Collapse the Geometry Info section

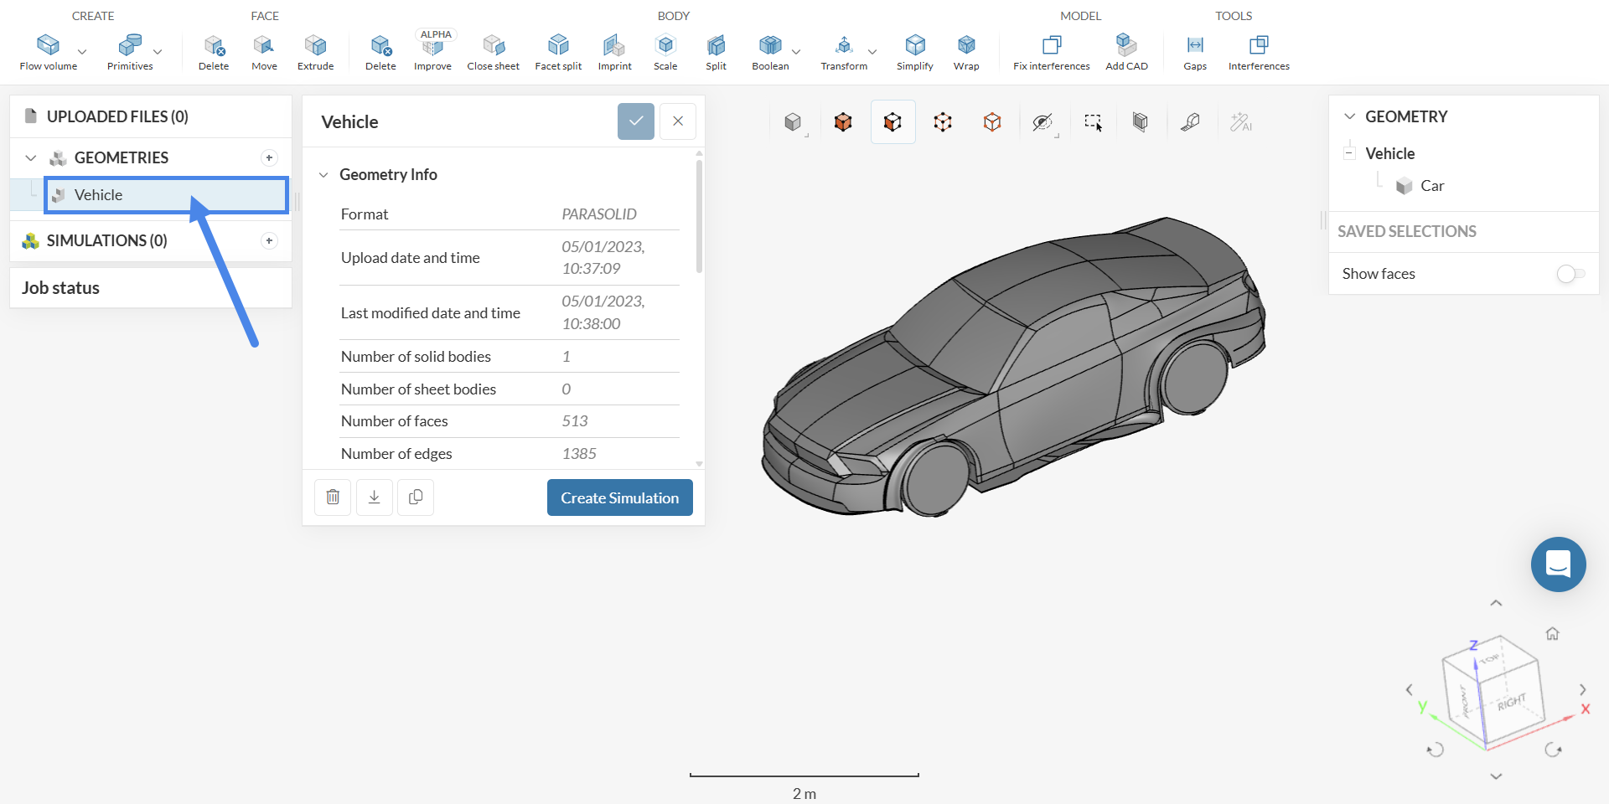[323, 175]
